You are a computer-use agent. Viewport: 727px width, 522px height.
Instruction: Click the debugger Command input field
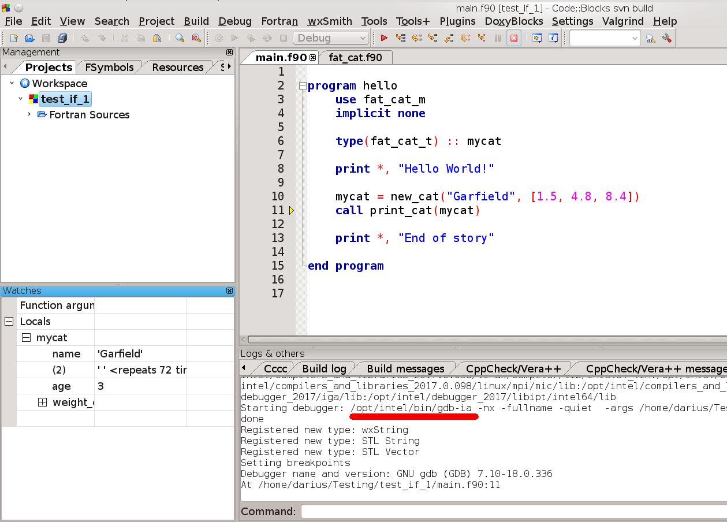pyautogui.click(x=513, y=512)
